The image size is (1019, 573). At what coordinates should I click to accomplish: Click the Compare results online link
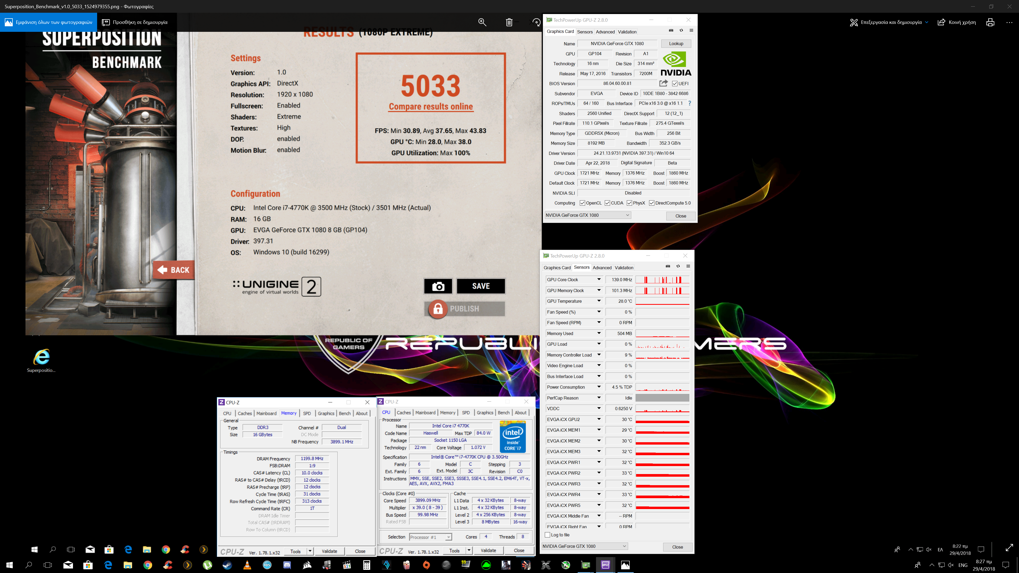click(431, 106)
